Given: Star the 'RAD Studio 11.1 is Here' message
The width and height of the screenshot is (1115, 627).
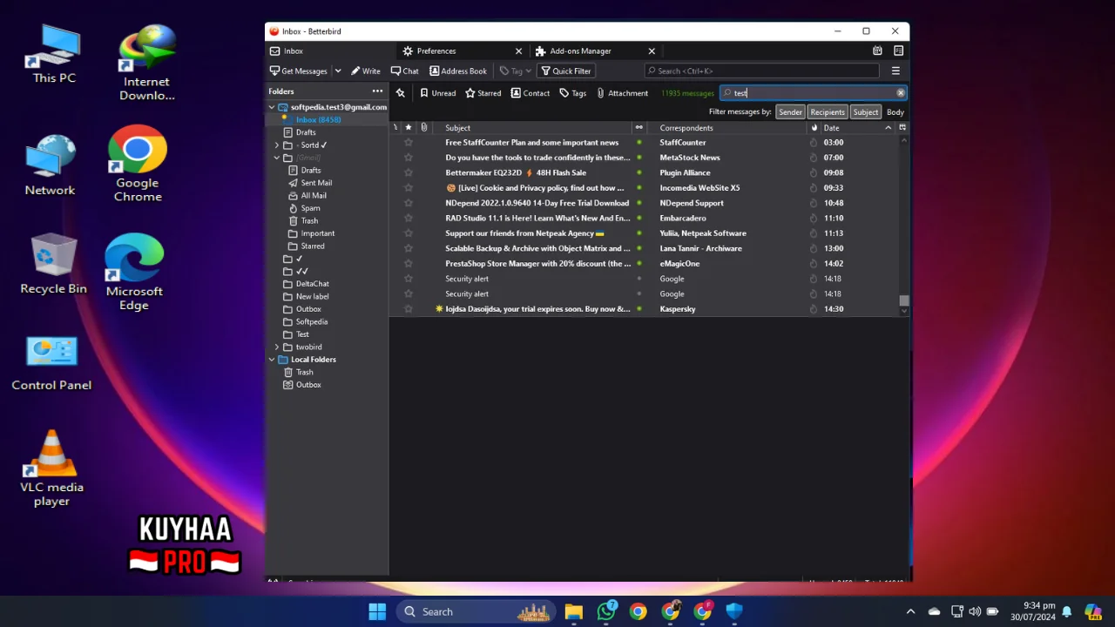Looking at the screenshot, I should [408, 219].
